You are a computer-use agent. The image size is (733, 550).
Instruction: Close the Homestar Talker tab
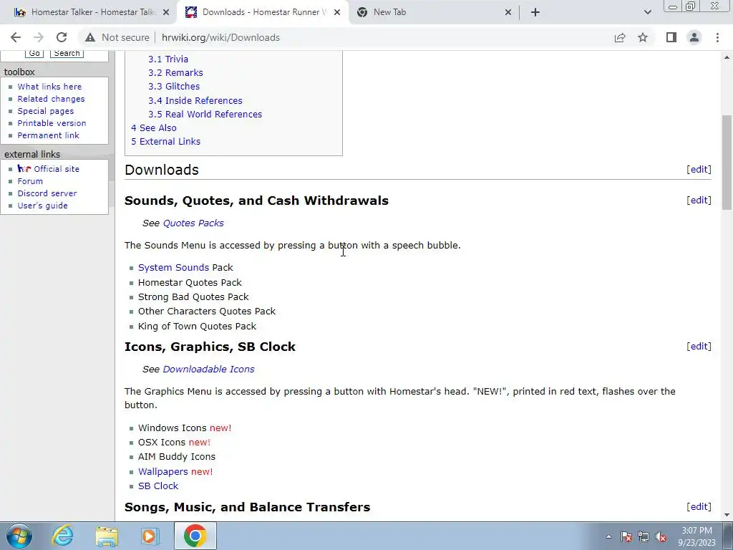pos(166,12)
